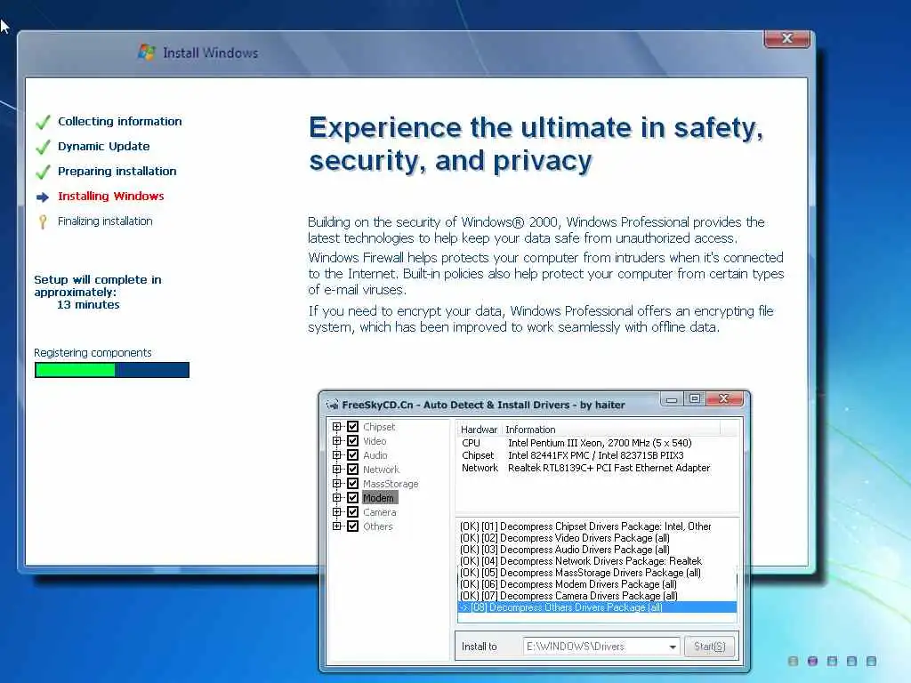Open the Install to path dropdown
911x683 pixels.
point(673,647)
